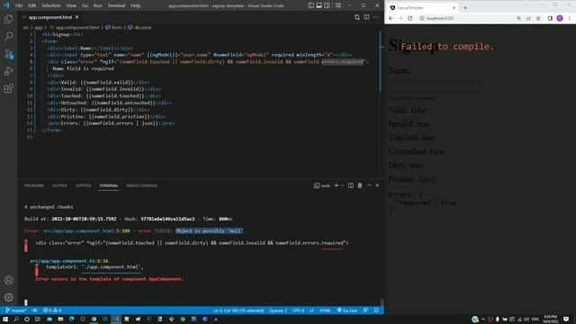Open Source Control view in activity bar
This screenshot has width=576, height=324.
click(8, 54)
